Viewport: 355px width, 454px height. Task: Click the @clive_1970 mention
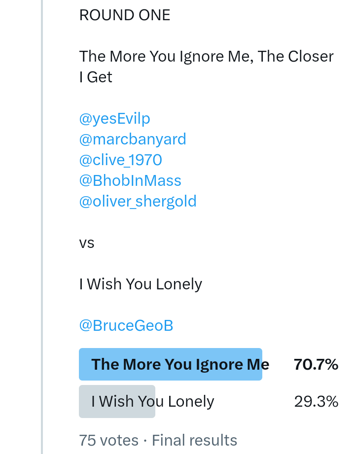coord(120,160)
